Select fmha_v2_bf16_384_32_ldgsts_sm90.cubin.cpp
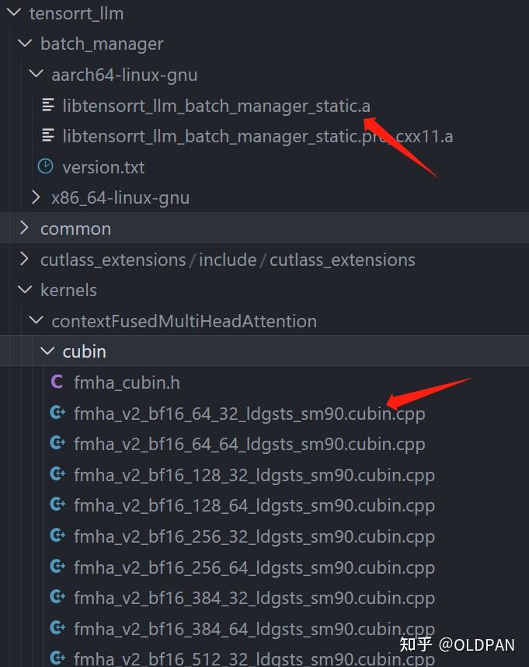Screen dimensions: 529x667 pyautogui.click(x=254, y=598)
